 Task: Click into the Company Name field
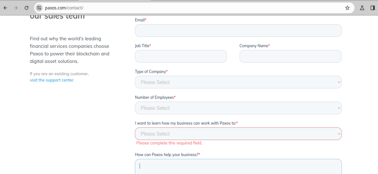(290, 56)
